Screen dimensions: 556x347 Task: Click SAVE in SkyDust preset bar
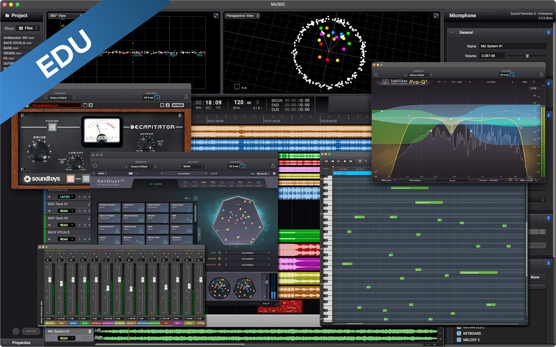click(x=214, y=173)
